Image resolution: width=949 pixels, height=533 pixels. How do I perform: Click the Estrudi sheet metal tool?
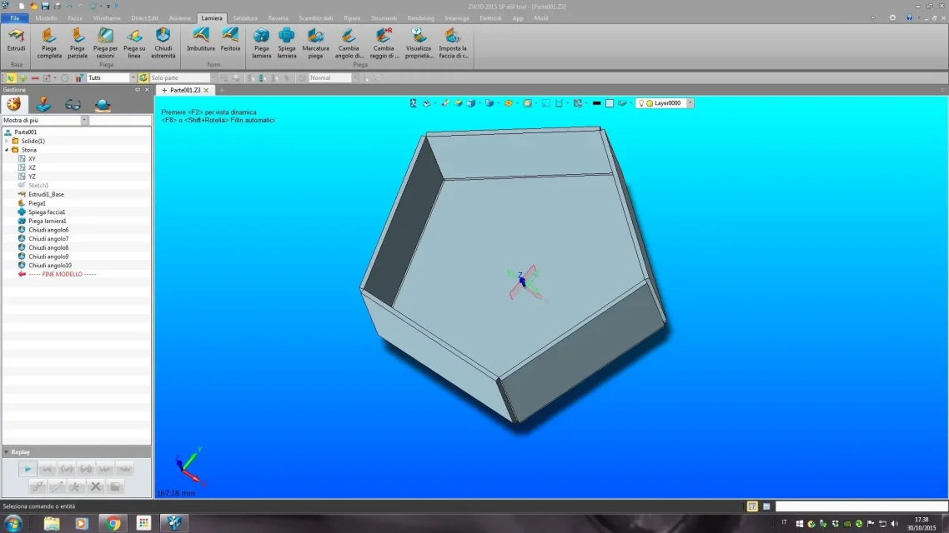coord(17,41)
